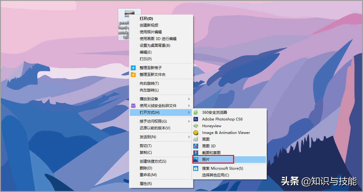The image size is (363, 192).
Task: Click the orange 整理至新文件夹 folder icon
Action: 133,75
